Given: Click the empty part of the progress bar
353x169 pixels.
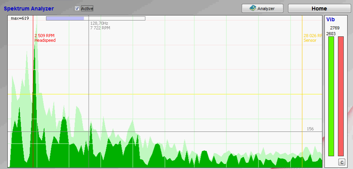Looking at the screenshot, I should [114, 18].
